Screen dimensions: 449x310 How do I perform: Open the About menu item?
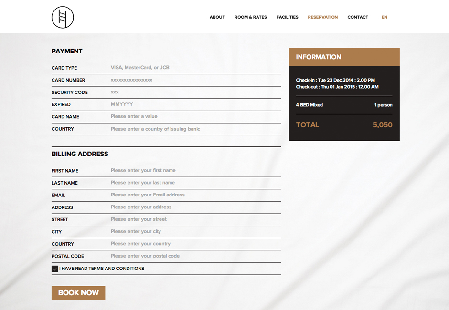coord(217,17)
